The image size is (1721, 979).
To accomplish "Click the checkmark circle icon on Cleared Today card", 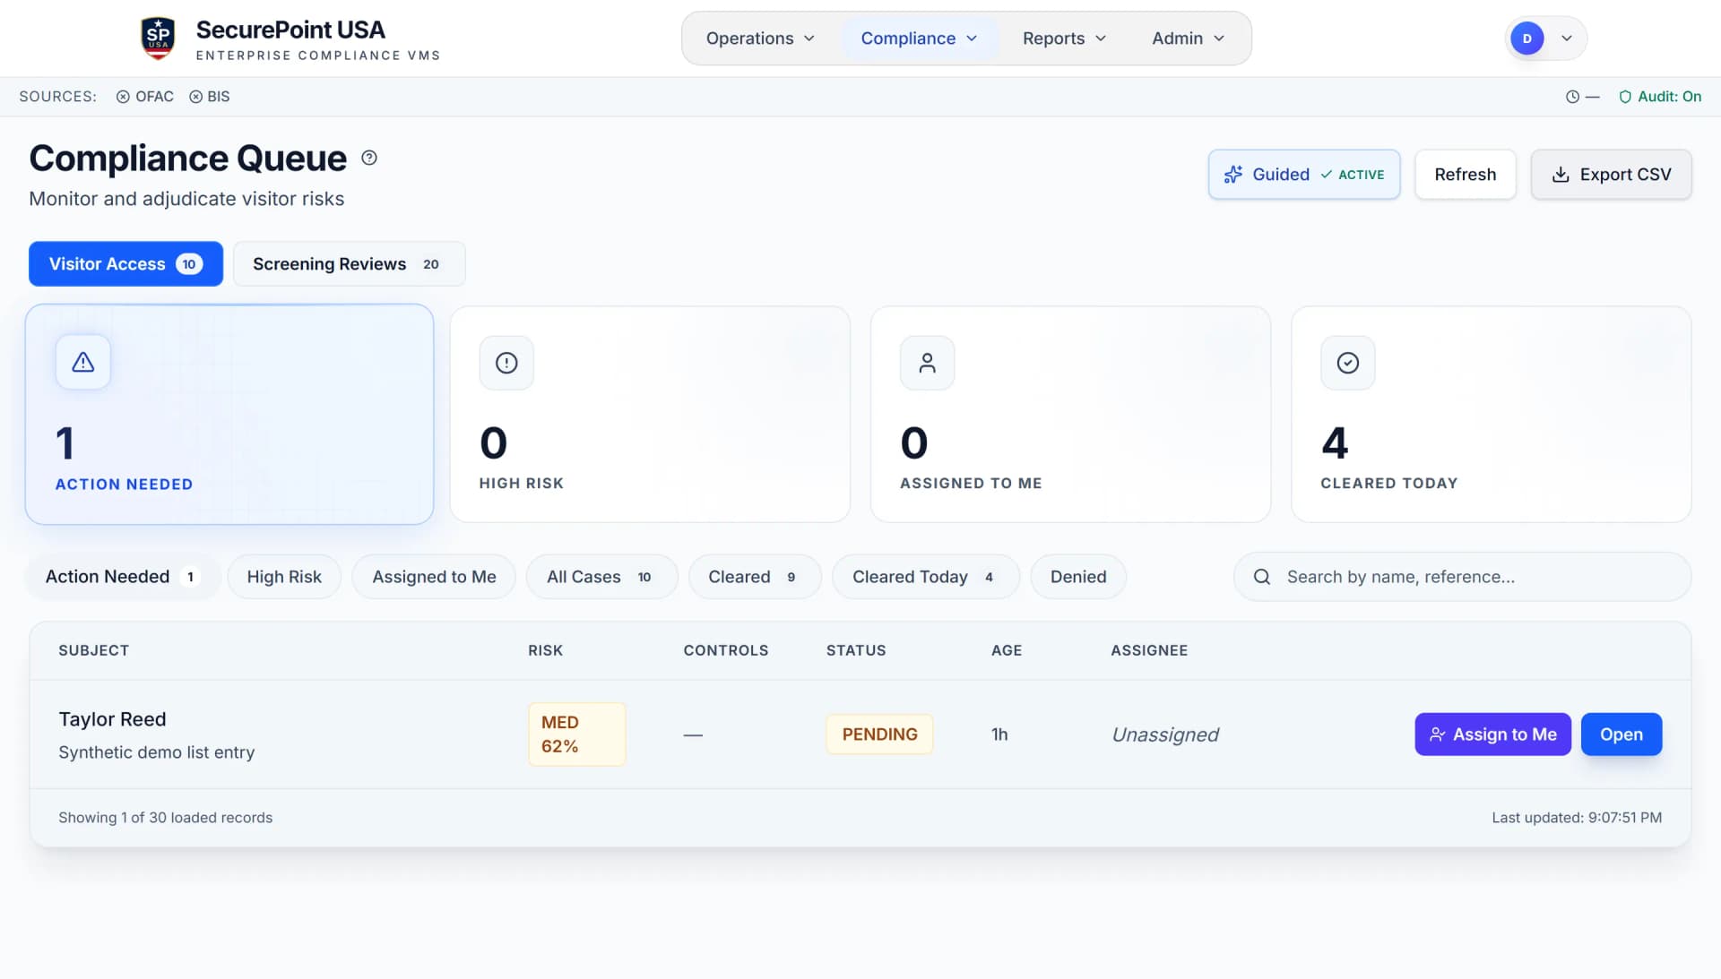I will point(1348,363).
